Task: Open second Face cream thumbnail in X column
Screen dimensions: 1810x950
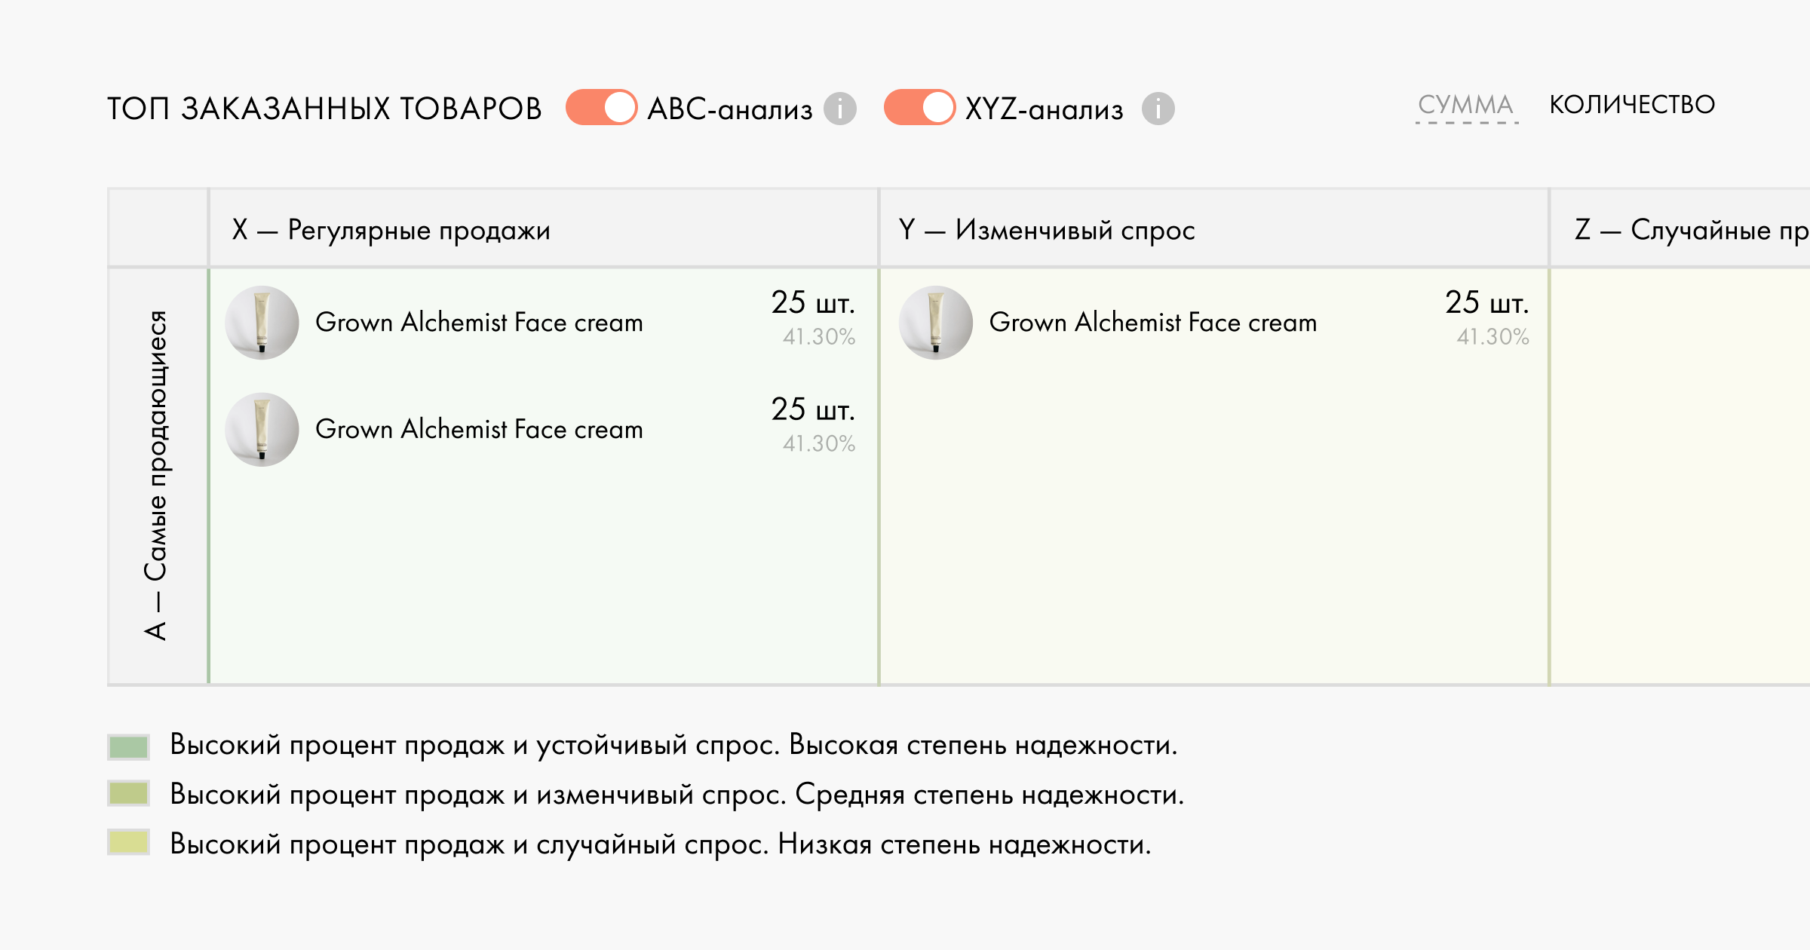Action: click(x=262, y=430)
